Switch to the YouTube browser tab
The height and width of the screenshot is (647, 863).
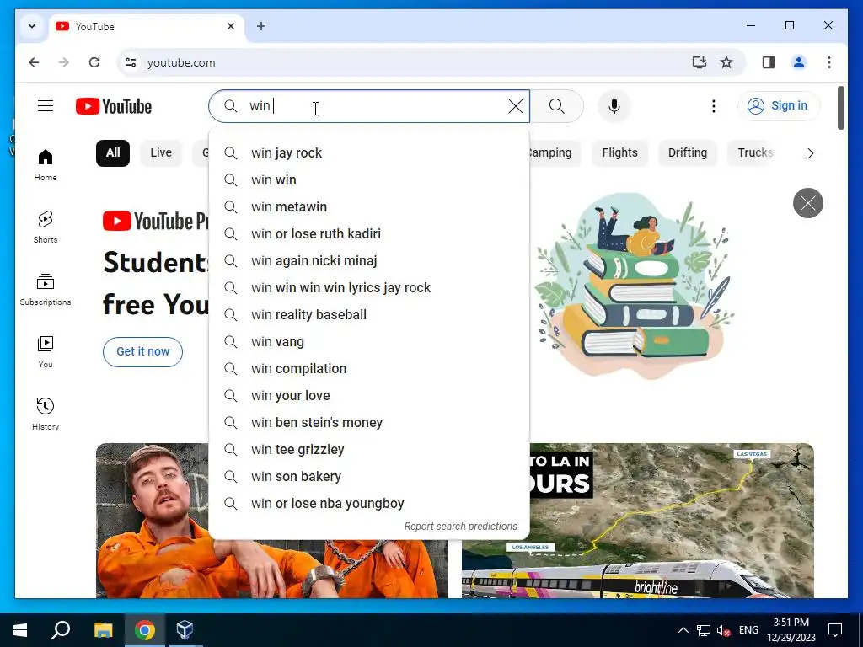pos(147,26)
